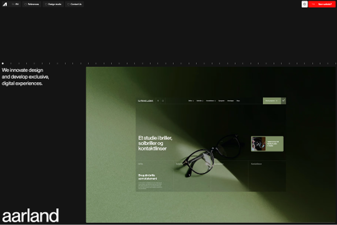Click the red Ny hjemmeside button
The width and height of the screenshot is (337, 225).
pyautogui.click(x=322, y=4)
